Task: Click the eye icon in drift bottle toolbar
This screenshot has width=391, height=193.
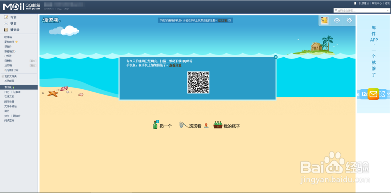Action: click(337, 21)
